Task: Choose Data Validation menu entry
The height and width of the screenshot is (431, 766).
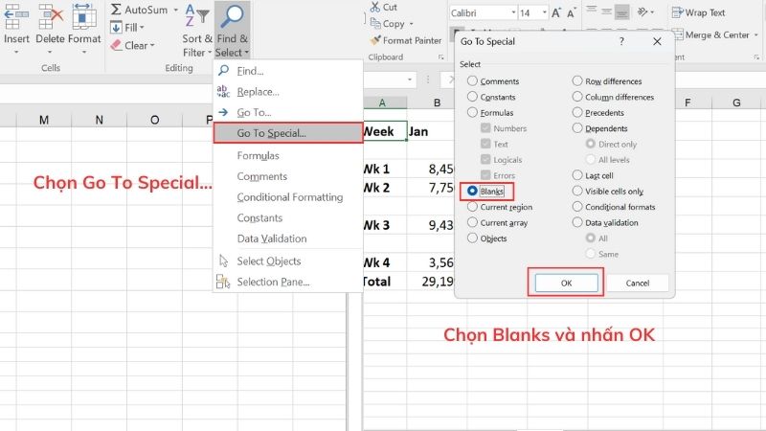Action: click(288, 238)
